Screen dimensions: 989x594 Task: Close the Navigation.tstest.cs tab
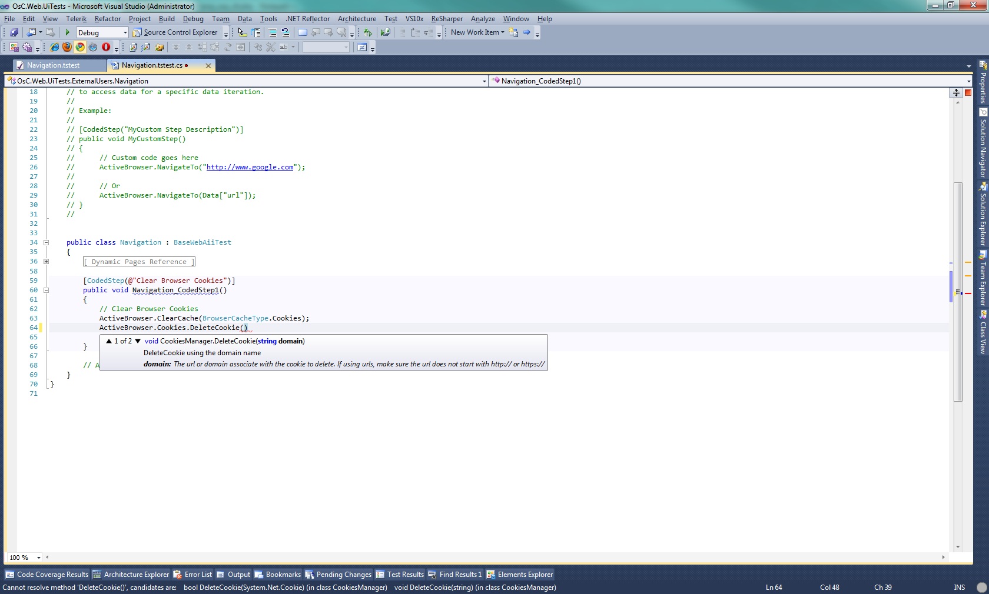[x=208, y=66]
